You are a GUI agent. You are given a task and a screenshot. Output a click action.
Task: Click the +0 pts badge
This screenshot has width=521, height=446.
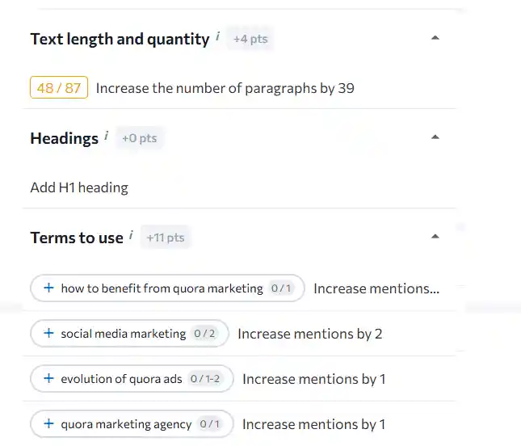click(x=140, y=138)
